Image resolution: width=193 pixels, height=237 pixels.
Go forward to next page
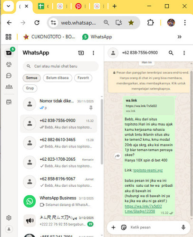click(23, 23)
